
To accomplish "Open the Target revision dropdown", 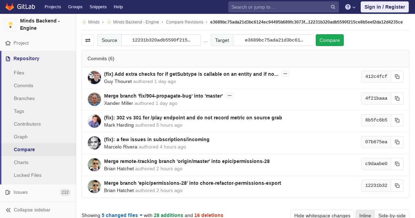I will [x=274, y=40].
